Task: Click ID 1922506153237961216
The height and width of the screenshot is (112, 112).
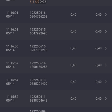Action: coord(39,48)
